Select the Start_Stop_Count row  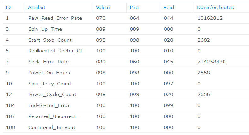[x=126, y=40]
